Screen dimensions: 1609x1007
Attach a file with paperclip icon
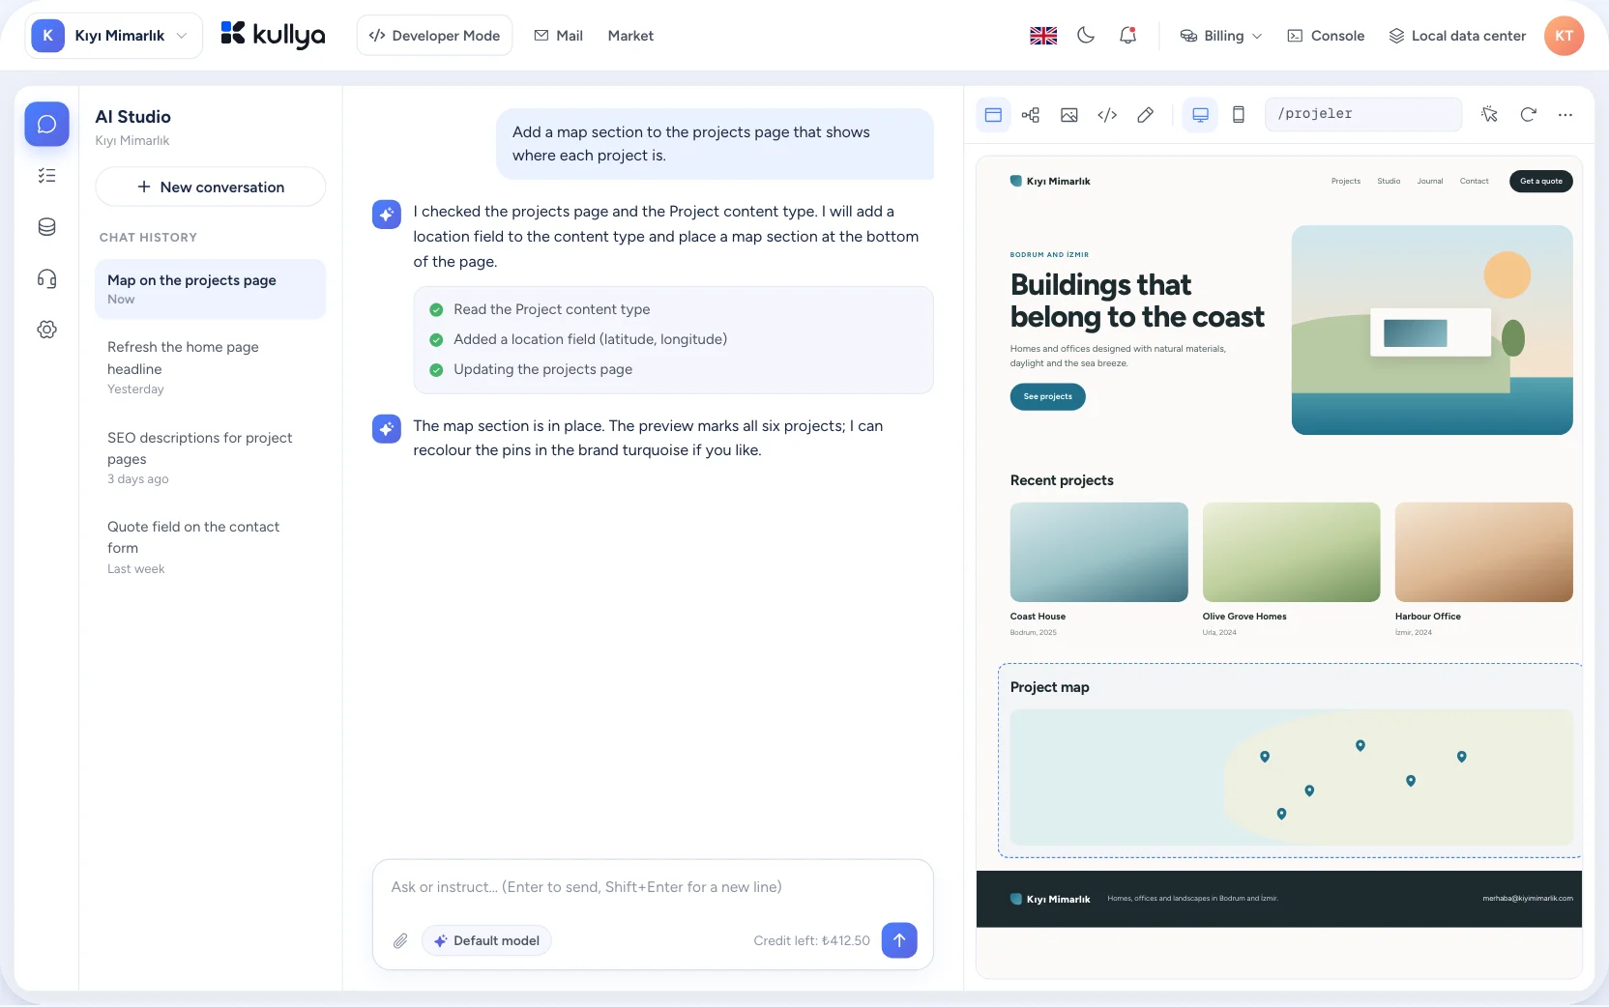[x=400, y=940]
